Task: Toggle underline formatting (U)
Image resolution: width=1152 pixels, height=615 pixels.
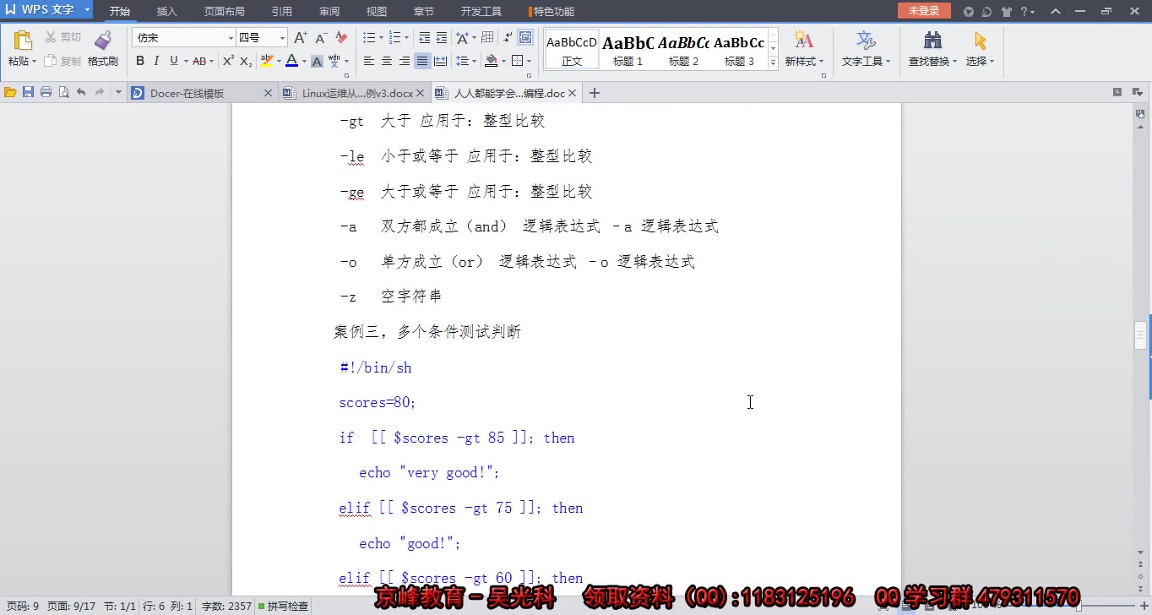Action: [x=173, y=61]
